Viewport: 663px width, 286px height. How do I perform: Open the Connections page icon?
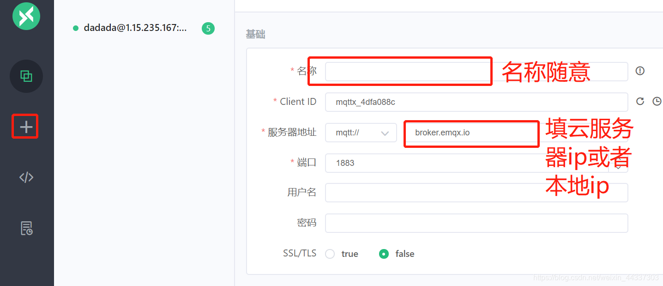26,76
